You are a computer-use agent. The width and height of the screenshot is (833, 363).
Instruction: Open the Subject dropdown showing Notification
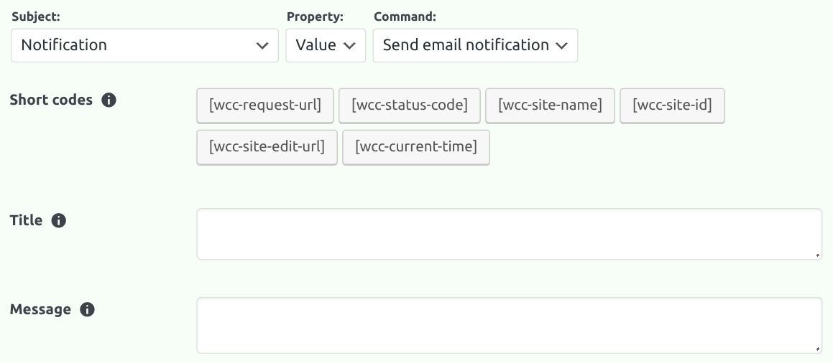144,45
